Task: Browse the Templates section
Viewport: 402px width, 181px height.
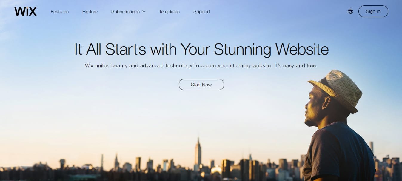Action: pyautogui.click(x=169, y=11)
